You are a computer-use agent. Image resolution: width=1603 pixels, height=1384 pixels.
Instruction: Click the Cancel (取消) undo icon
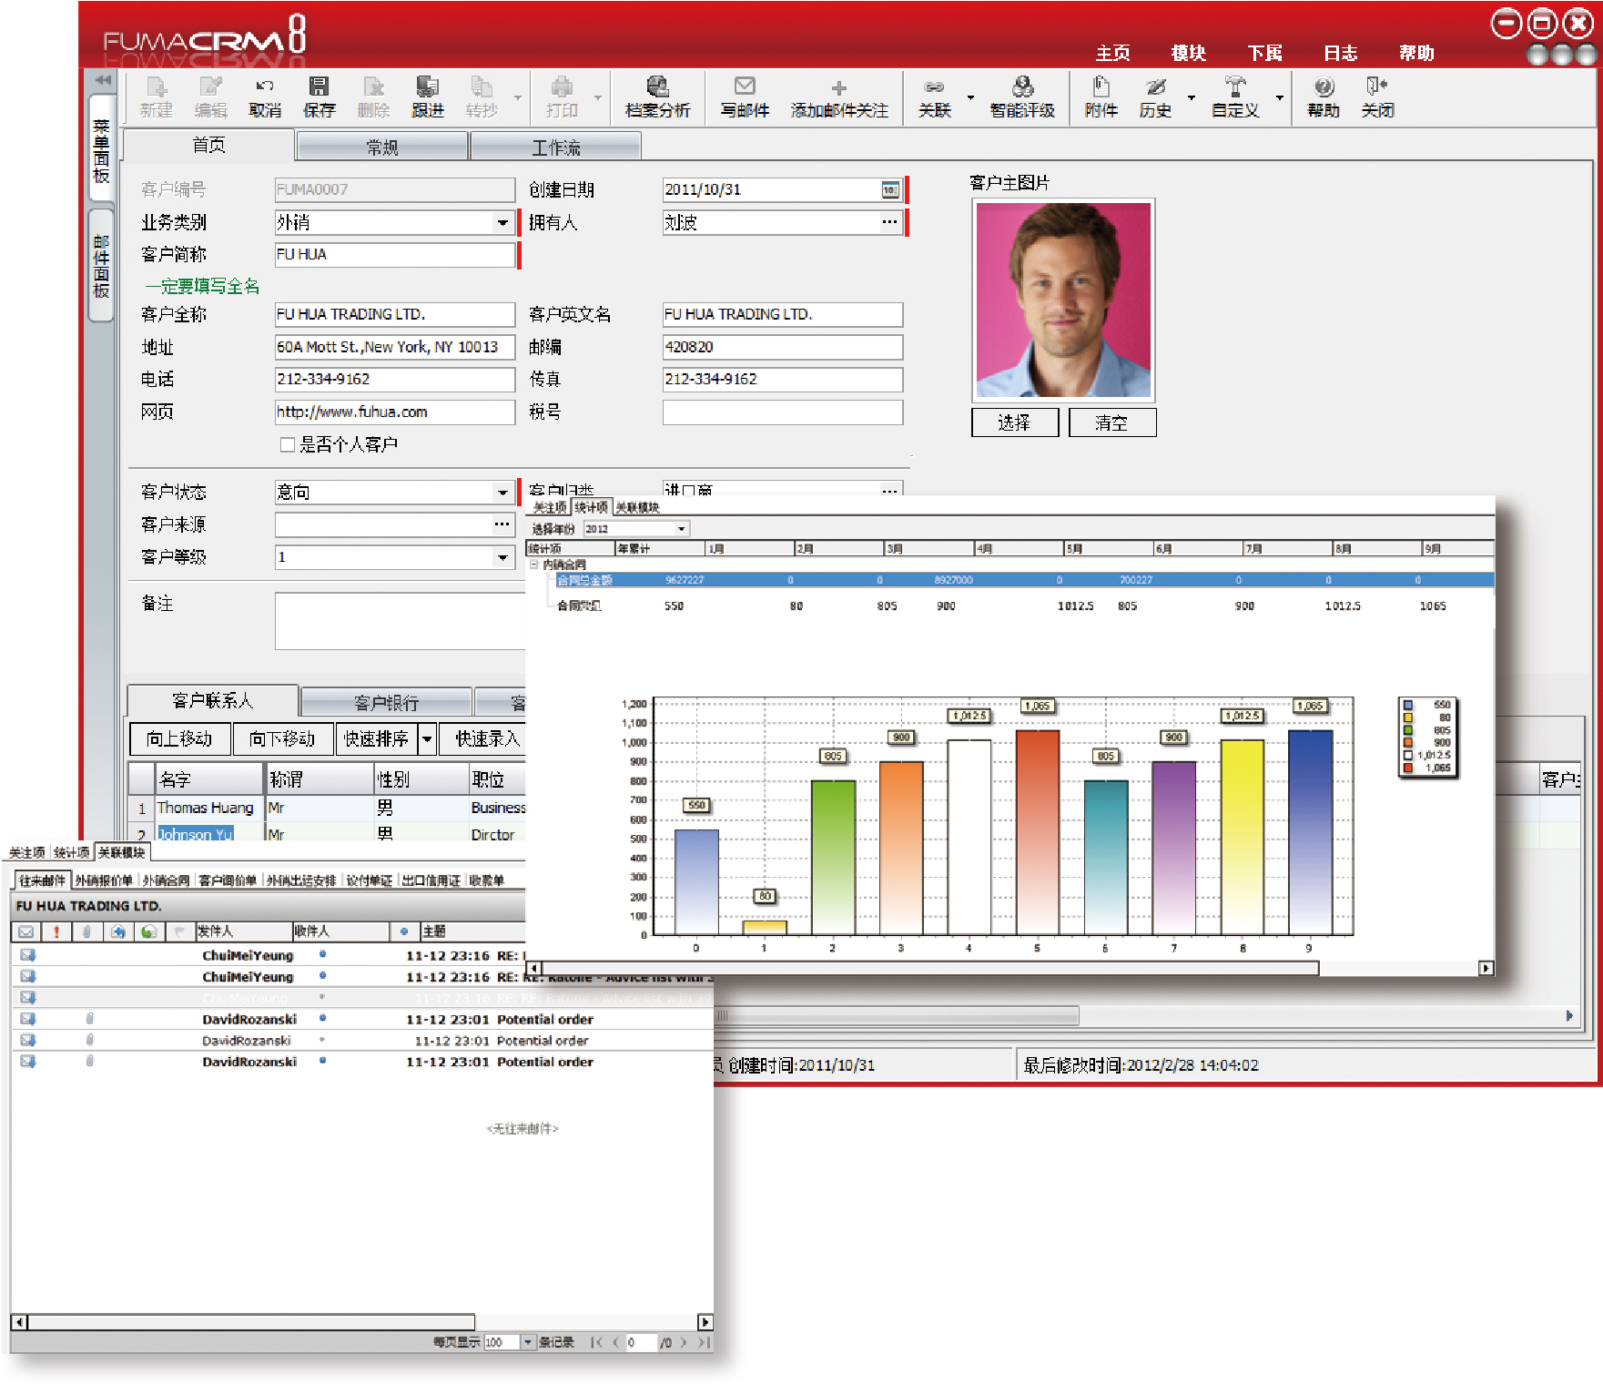[x=264, y=87]
